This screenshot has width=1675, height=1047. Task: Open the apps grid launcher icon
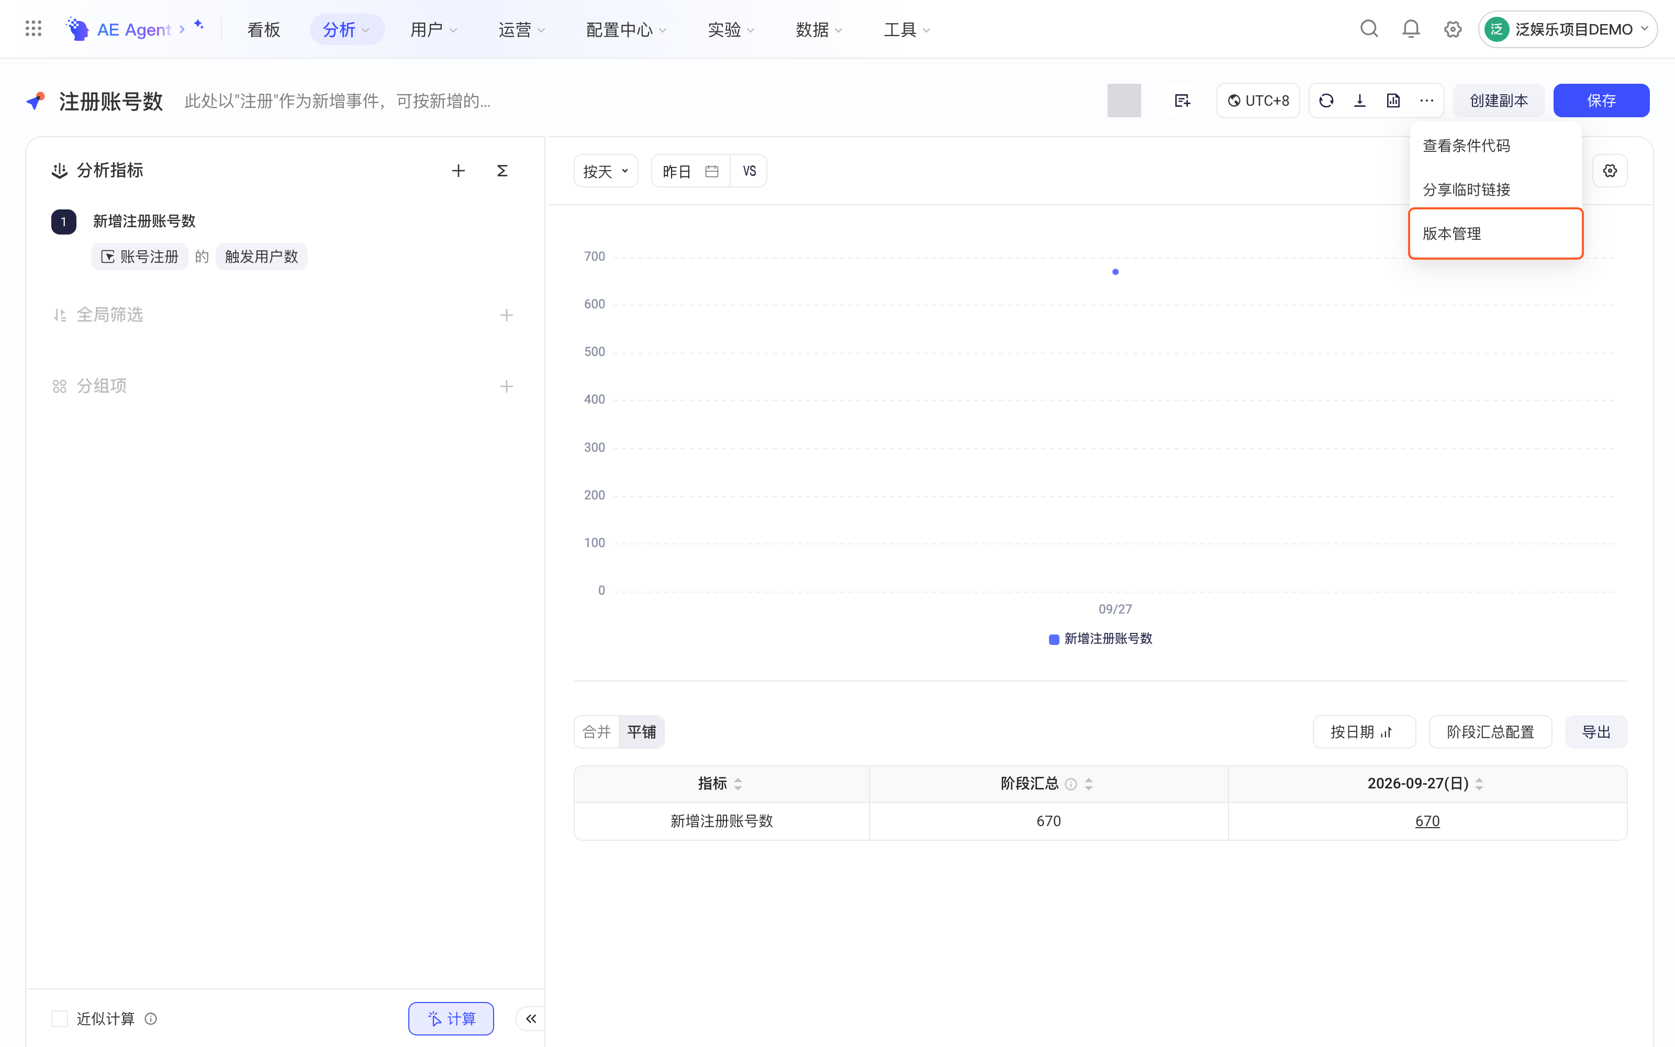click(x=33, y=29)
